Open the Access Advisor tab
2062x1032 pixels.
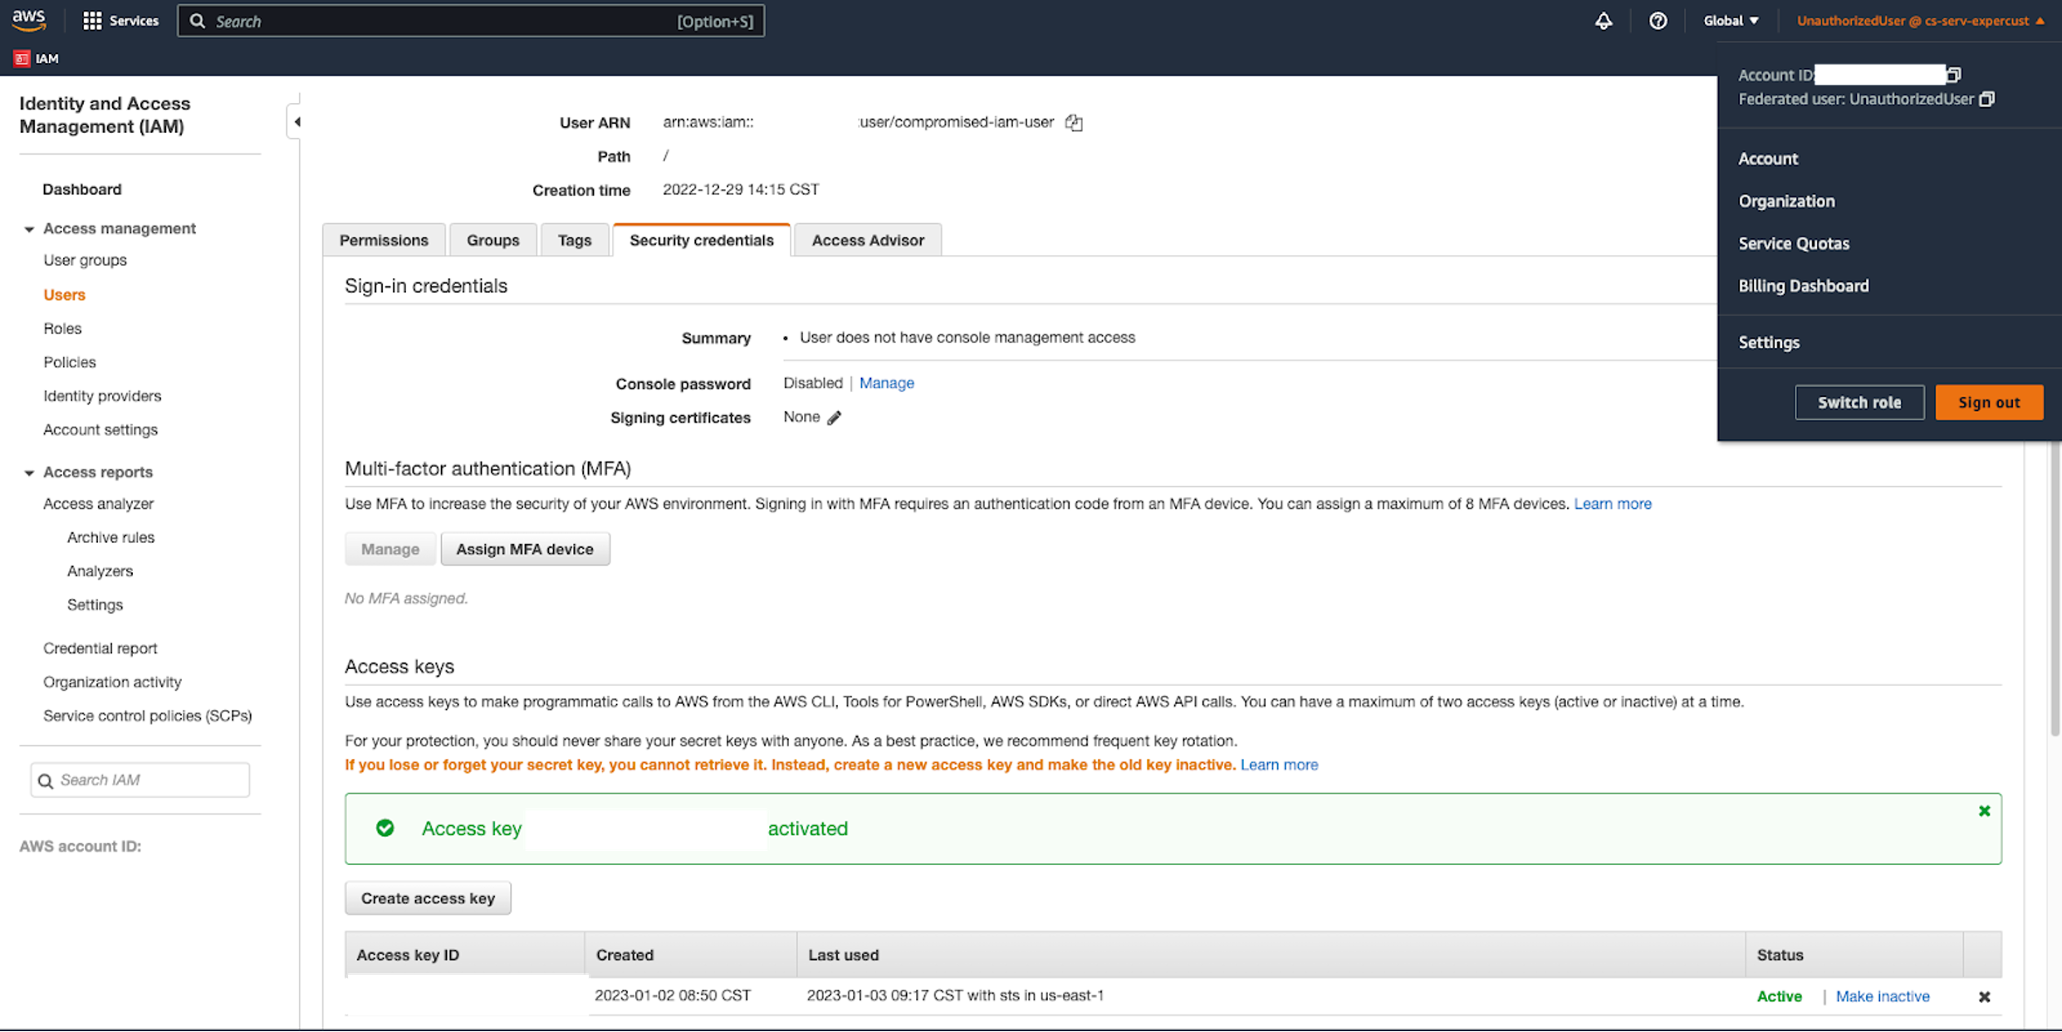point(868,240)
